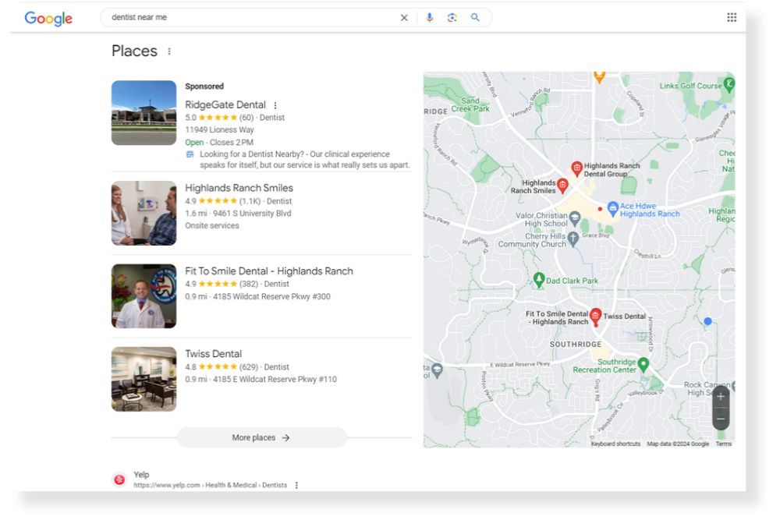Image resolution: width=780 pixels, height=520 pixels.
Task: Select the Highlands Ranch Smiles map pin
Action: click(x=562, y=186)
